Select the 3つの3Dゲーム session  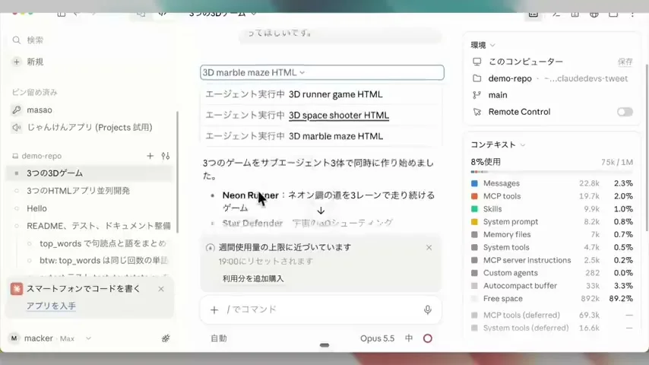click(89, 173)
